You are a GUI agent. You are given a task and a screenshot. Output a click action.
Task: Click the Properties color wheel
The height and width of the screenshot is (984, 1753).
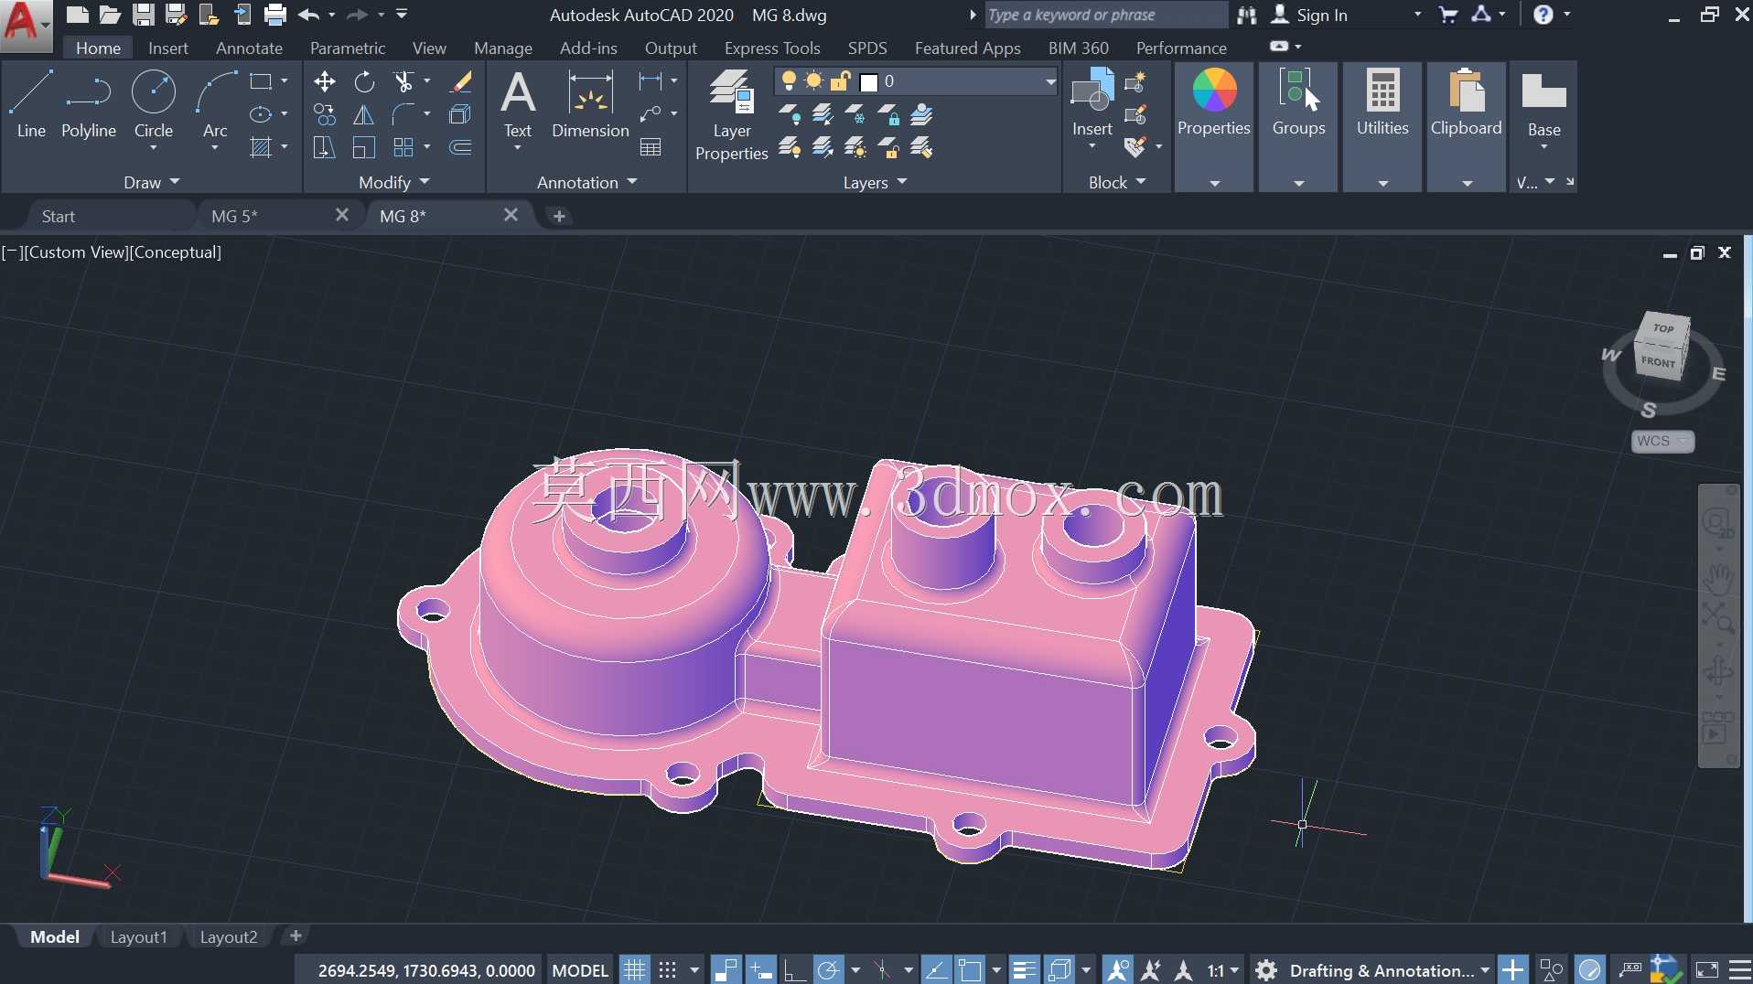coord(1214,91)
